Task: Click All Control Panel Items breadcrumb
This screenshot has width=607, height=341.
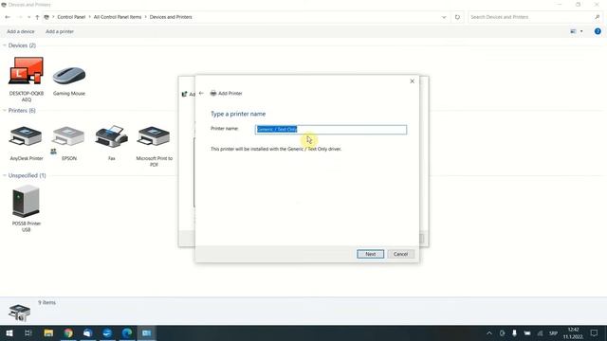Action: click(x=118, y=17)
